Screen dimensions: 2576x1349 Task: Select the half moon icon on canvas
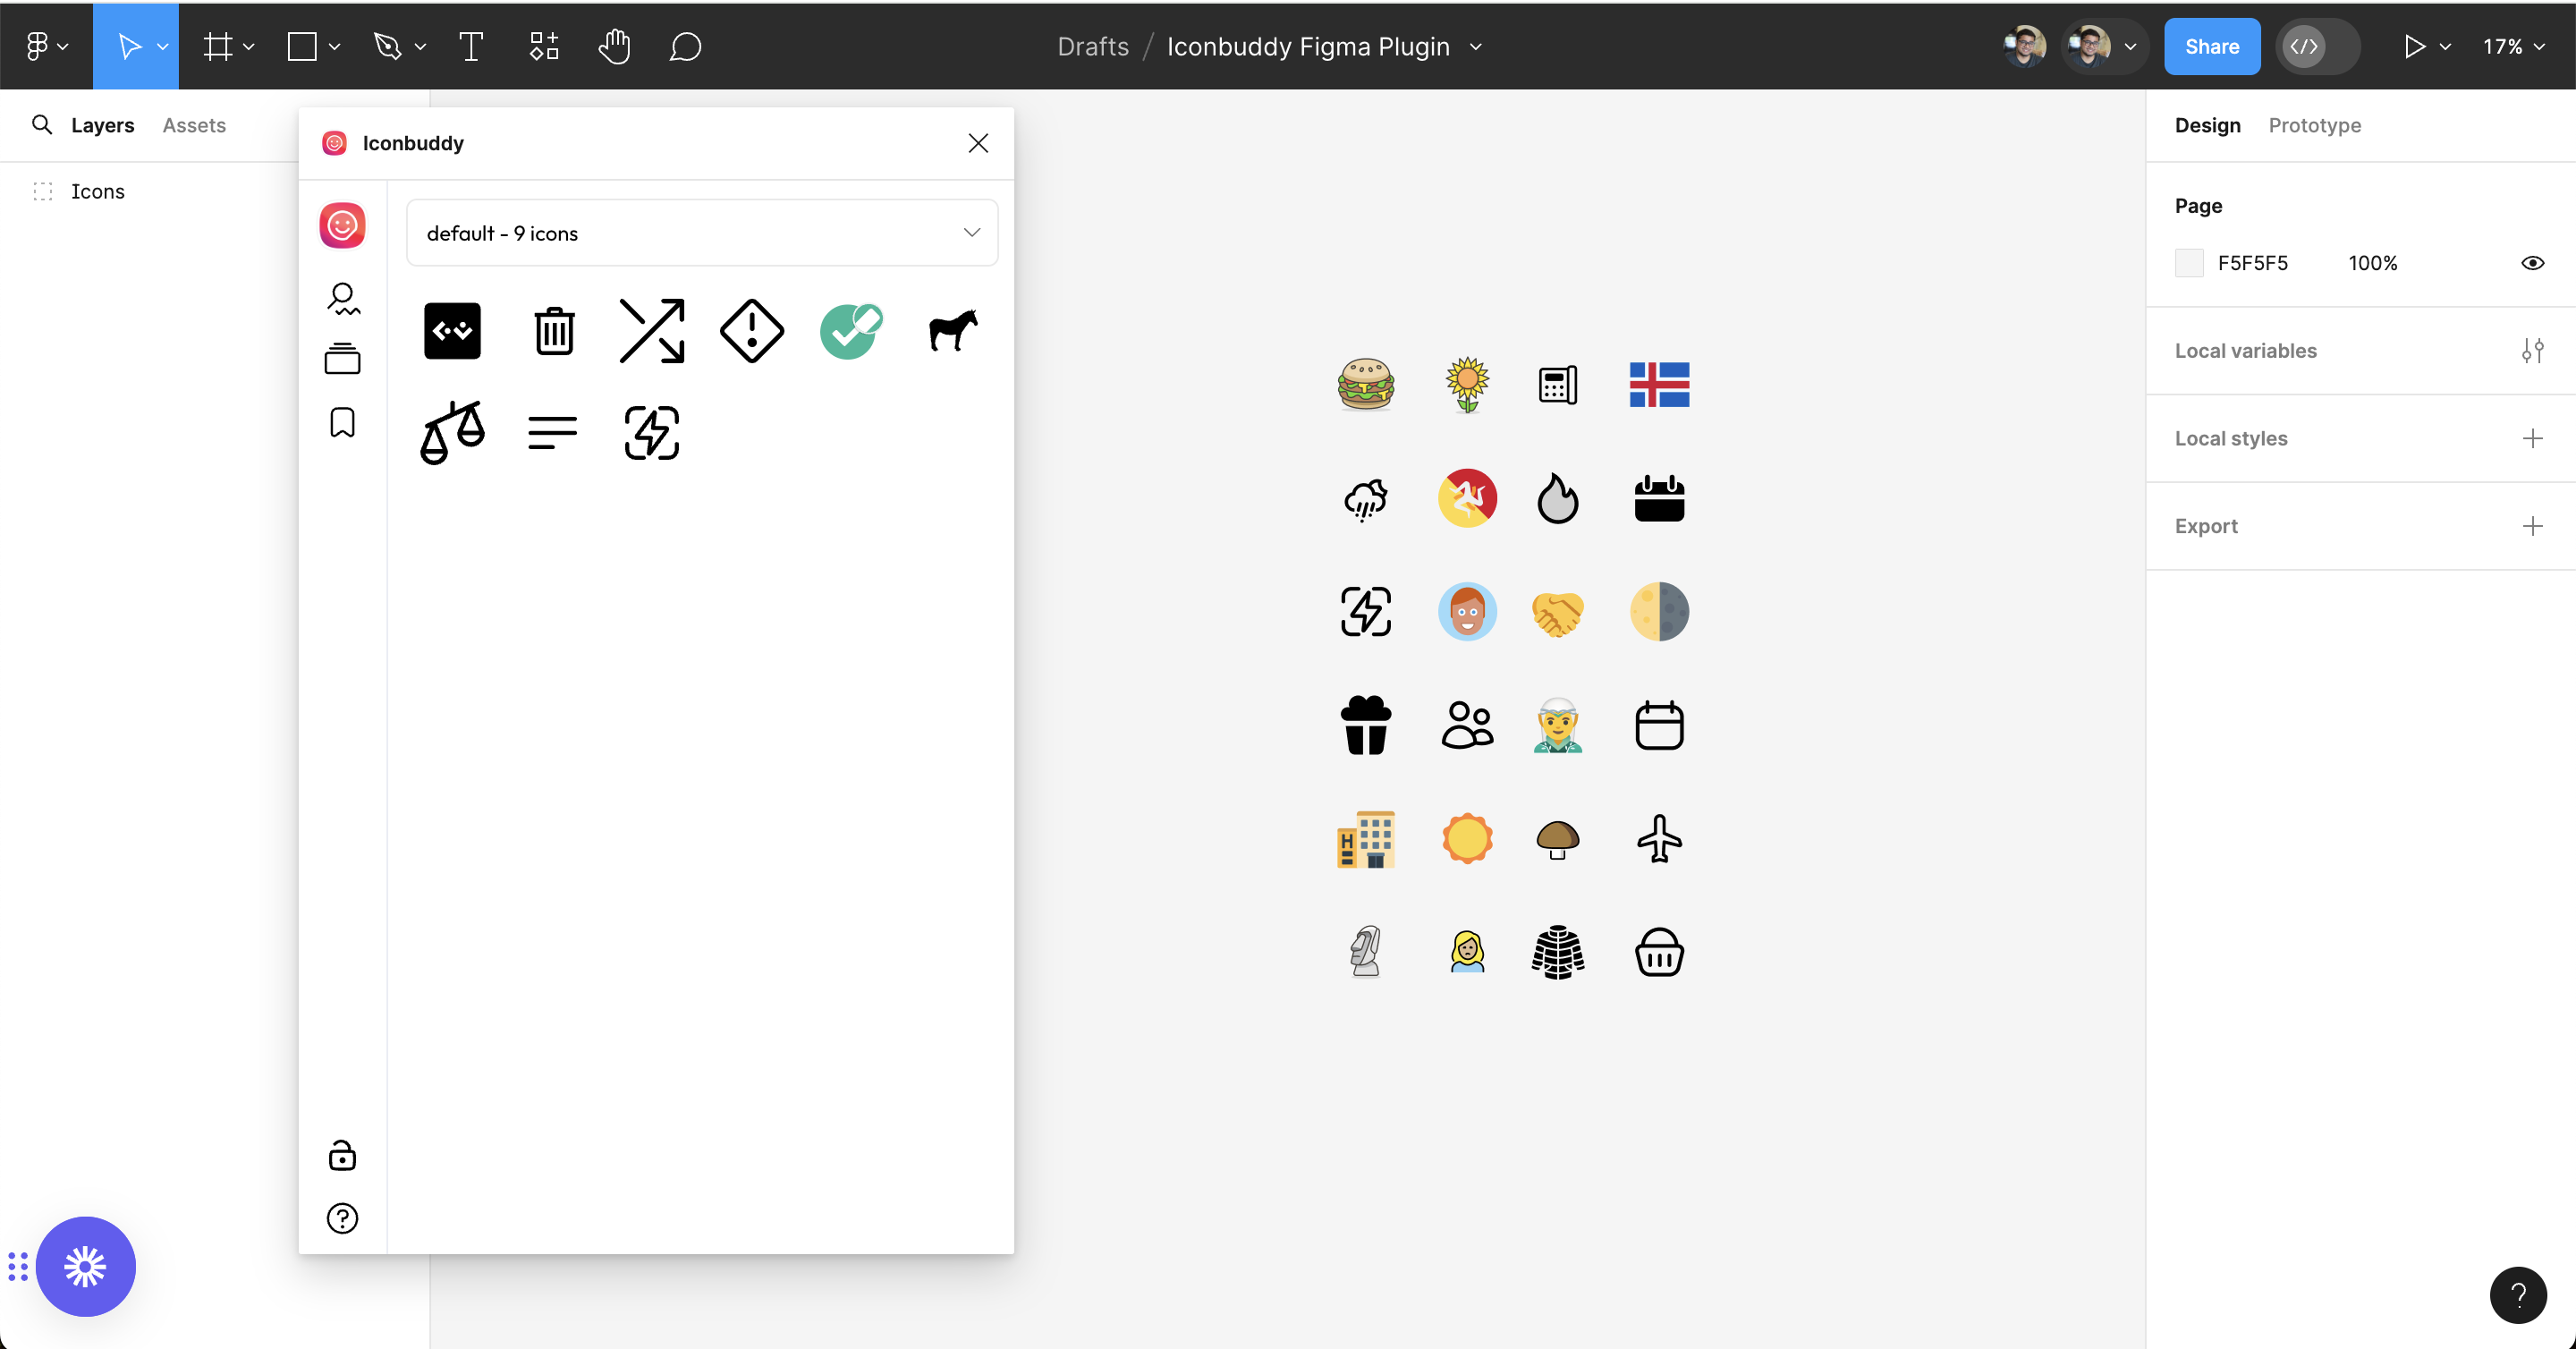[1659, 611]
